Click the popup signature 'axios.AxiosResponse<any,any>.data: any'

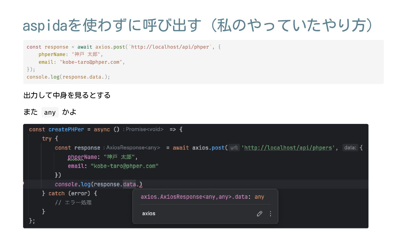coord(202,197)
